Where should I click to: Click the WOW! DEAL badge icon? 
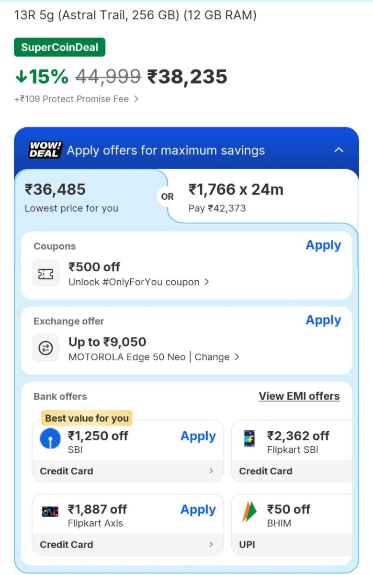[x=45, y=149]
